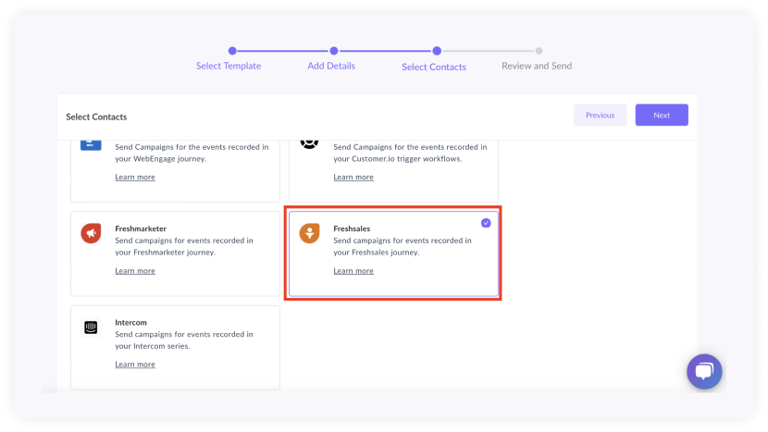Click the Add Details step dot
768x432 pixels.
click(x=334, y=51)
